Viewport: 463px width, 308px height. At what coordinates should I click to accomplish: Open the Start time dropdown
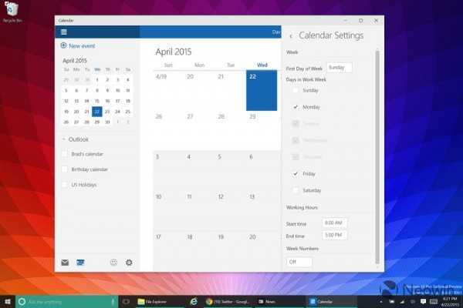[335, 223]
